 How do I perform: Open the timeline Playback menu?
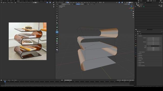click(5, 80)
